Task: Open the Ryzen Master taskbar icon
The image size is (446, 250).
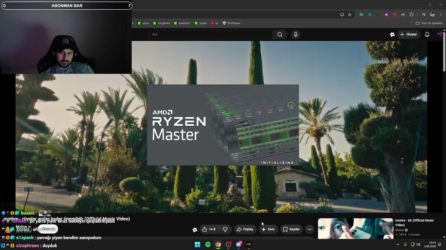Action: tap(249, 244)
